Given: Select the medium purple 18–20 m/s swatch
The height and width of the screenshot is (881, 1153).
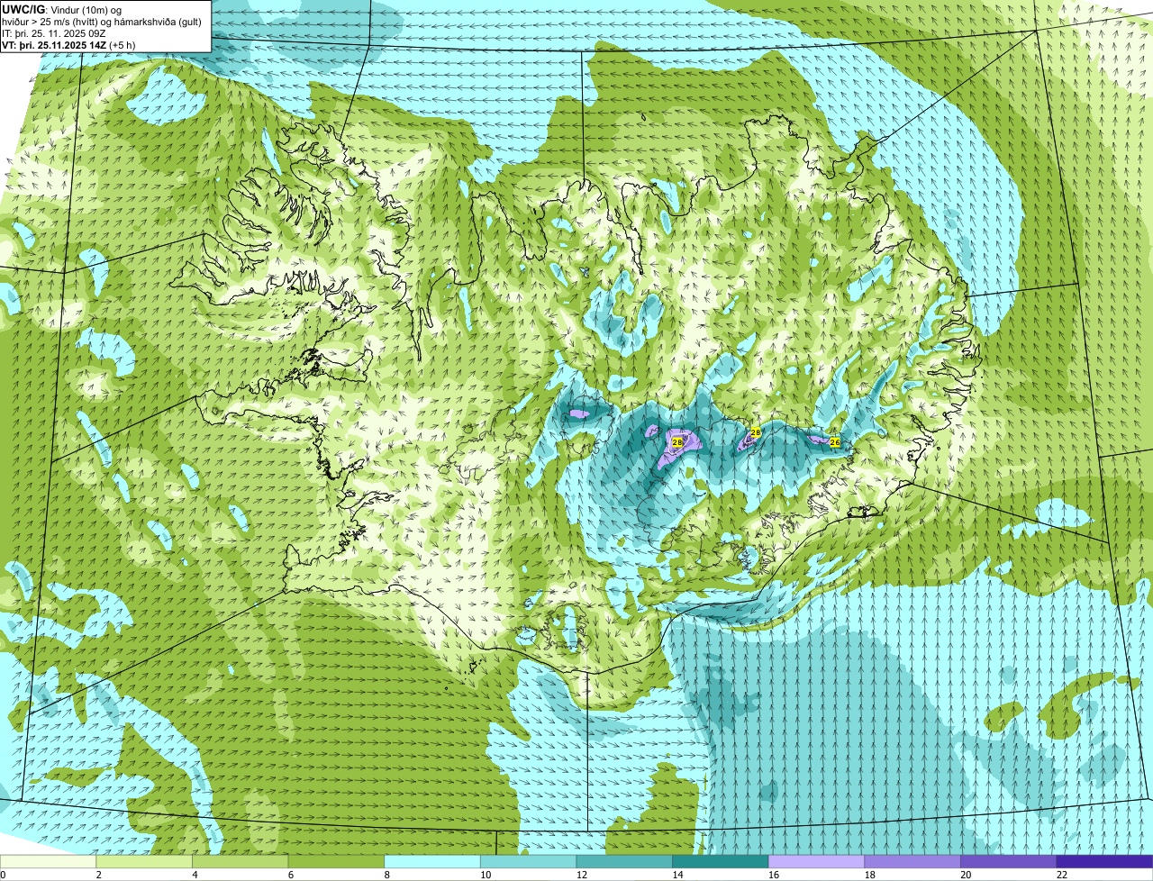Looking at the screenshot, I should [x=912, y=861].
